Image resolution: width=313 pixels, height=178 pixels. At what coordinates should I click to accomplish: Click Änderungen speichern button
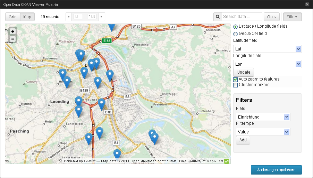(276, 170)
